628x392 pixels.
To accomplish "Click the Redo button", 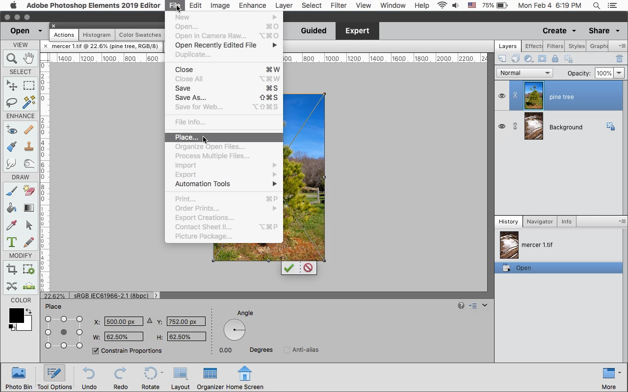I will [120, 378].
